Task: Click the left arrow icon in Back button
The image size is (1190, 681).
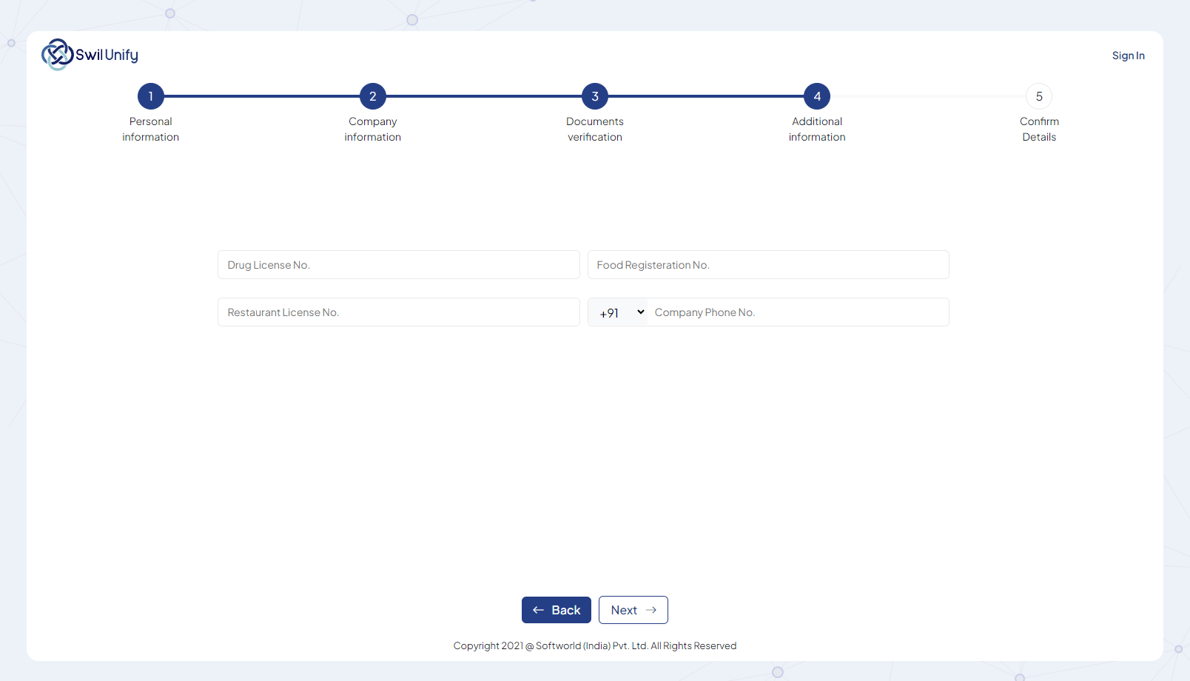Action: (x=538, y=610)
